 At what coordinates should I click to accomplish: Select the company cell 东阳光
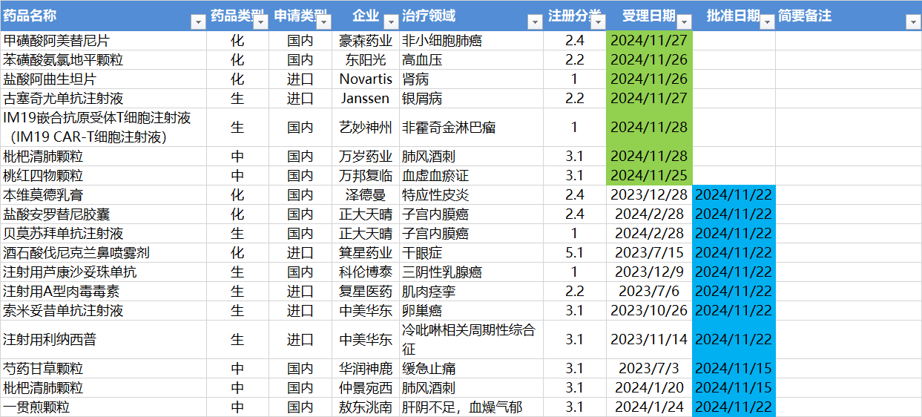366,60
